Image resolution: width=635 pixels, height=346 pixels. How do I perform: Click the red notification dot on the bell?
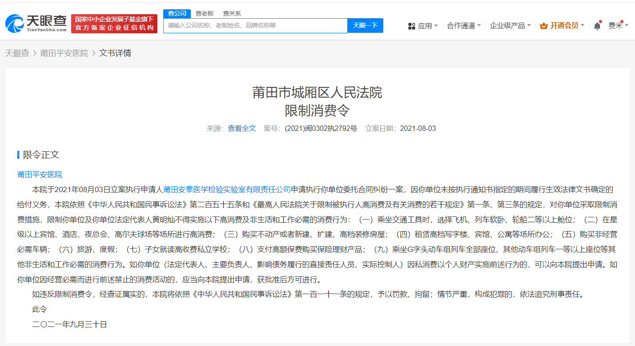[x=600, y=21]
